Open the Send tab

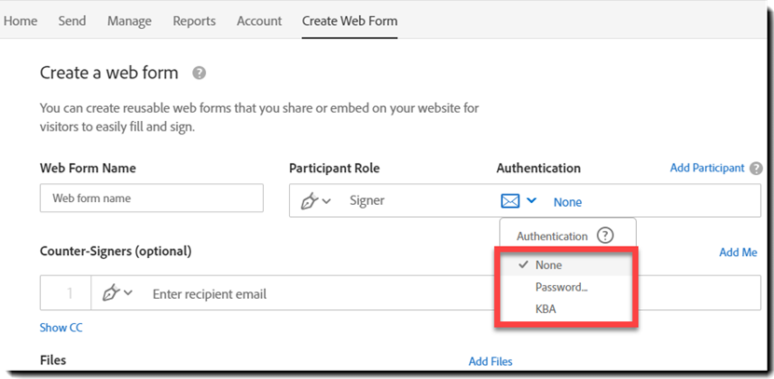72,20
